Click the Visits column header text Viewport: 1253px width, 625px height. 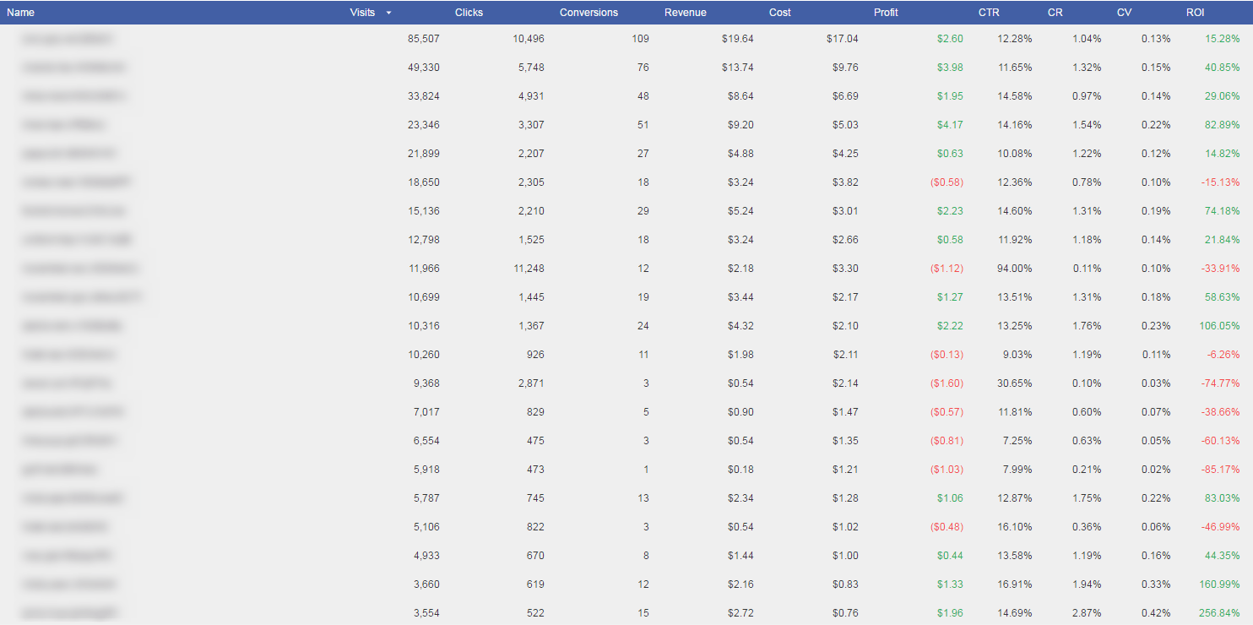click(x=362, y=13)
